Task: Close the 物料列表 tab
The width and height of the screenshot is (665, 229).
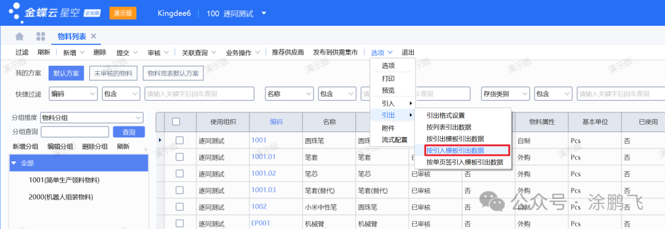Action: tap(94, 36)
